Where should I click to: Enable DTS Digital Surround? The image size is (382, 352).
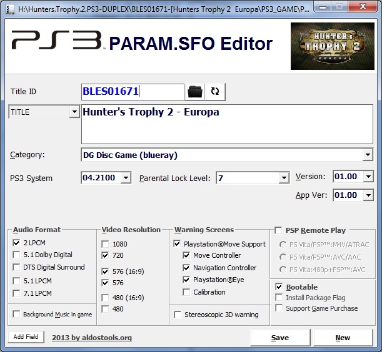(x=16, y=267)
